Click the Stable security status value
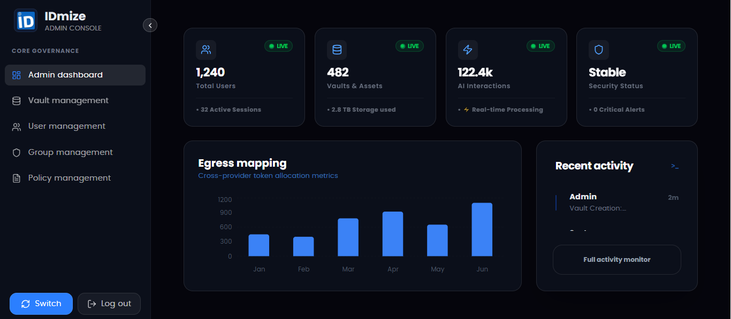Screen dimensions: 731x319 click(607, 72)
